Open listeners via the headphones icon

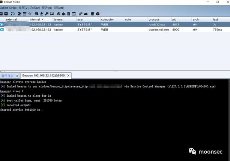pos(13,14)
